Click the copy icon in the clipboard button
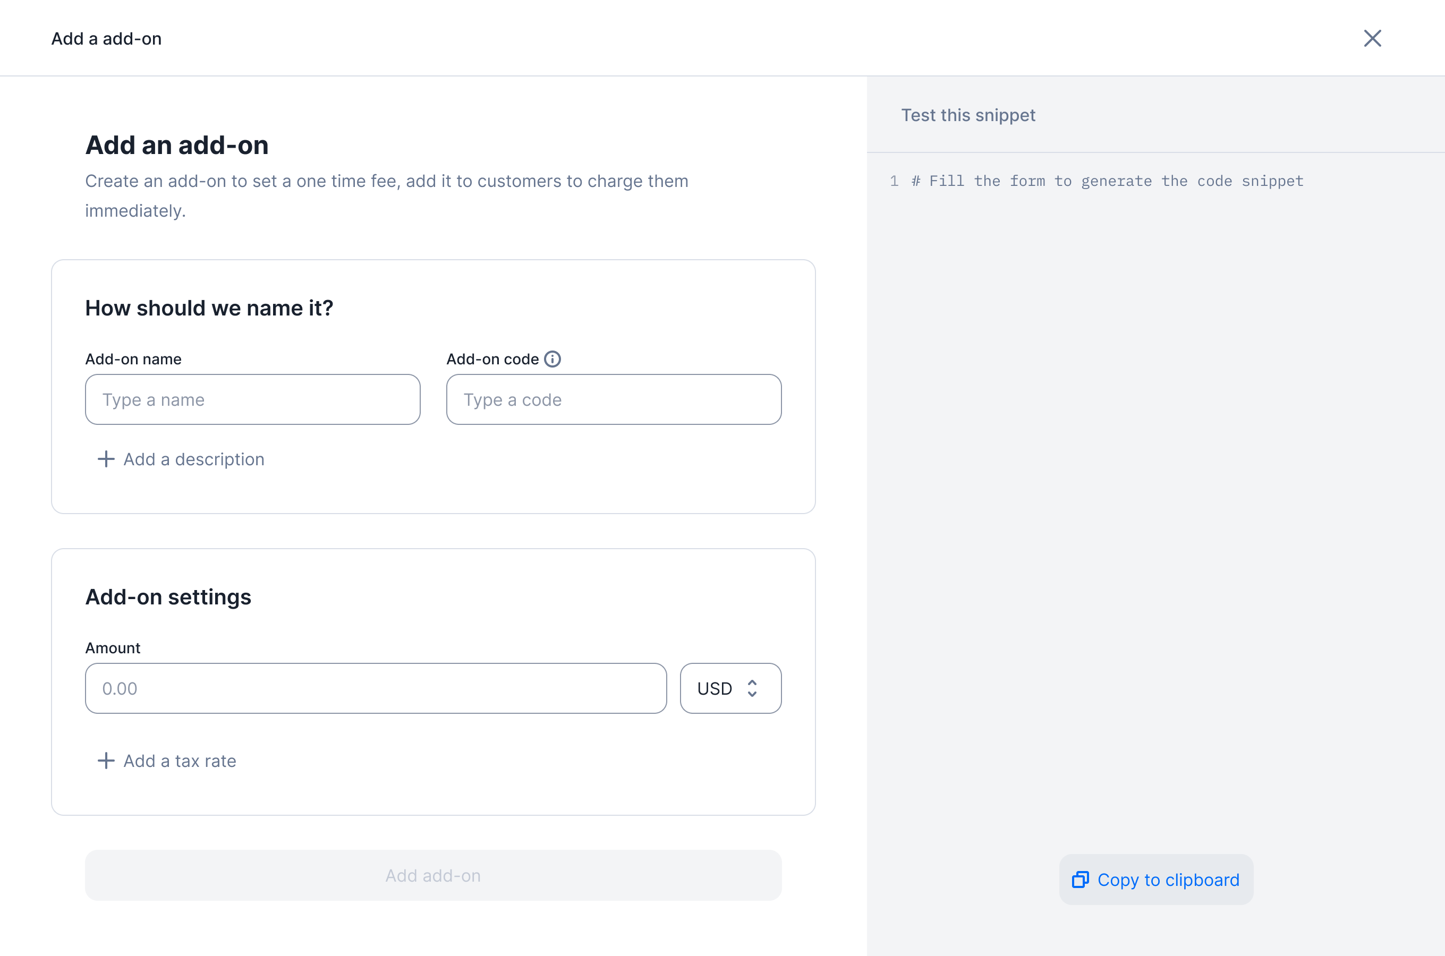 1081,880
